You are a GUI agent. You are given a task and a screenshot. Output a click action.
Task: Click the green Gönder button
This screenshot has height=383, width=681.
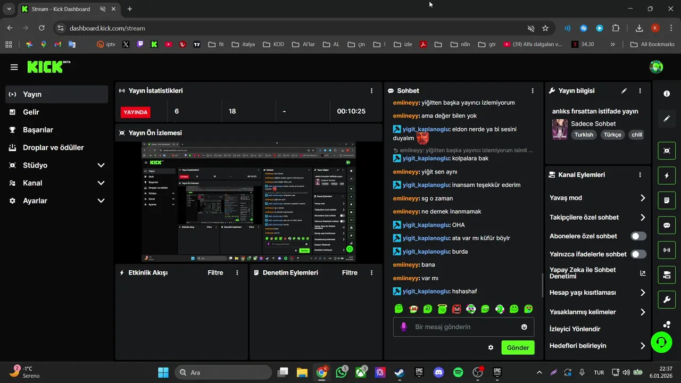tap(518, 347)
